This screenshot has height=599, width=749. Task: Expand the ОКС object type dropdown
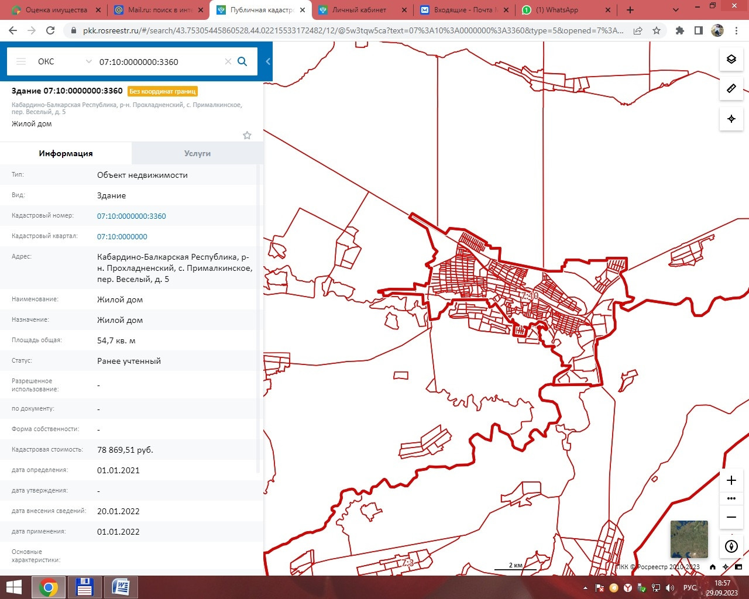pyautogui.click(x=88, y=61)
